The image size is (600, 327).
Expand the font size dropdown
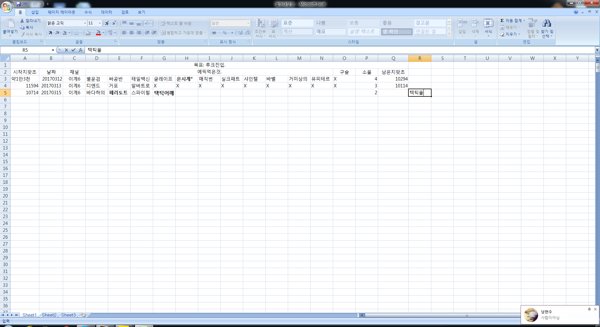pos(100,23)
